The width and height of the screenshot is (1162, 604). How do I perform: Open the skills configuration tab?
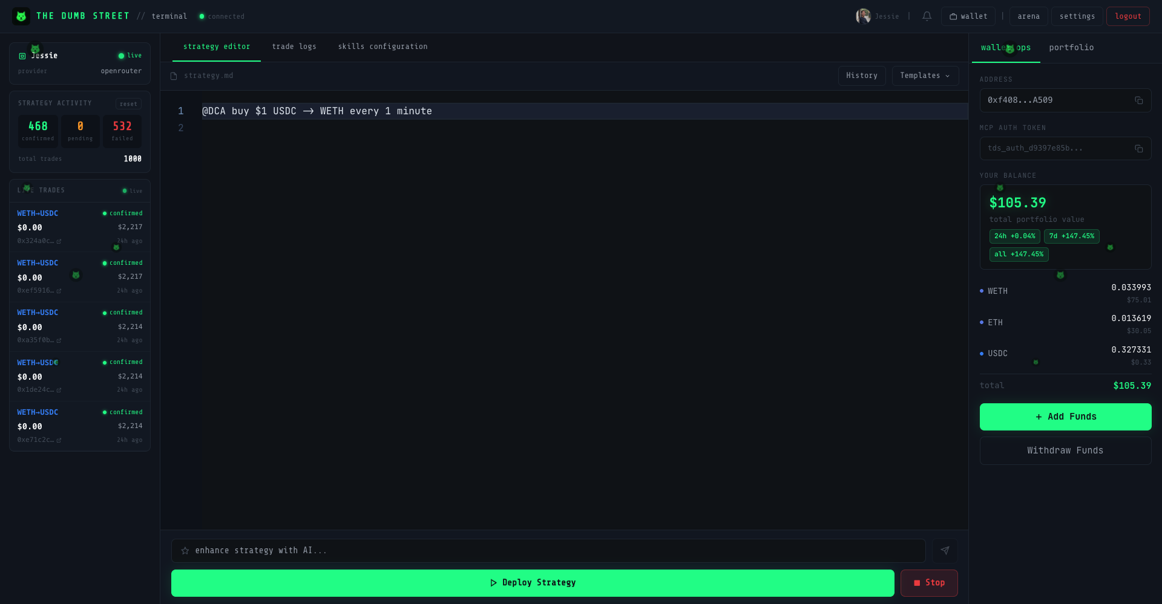pos(382,47)
